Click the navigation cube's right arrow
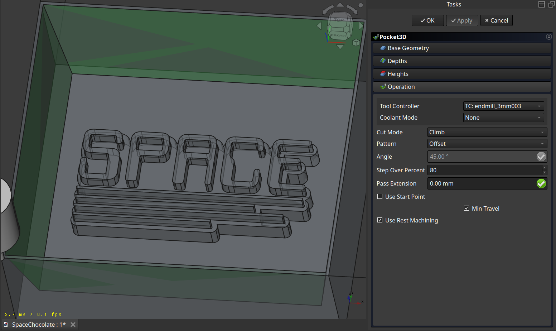 (x=361, y=26)
